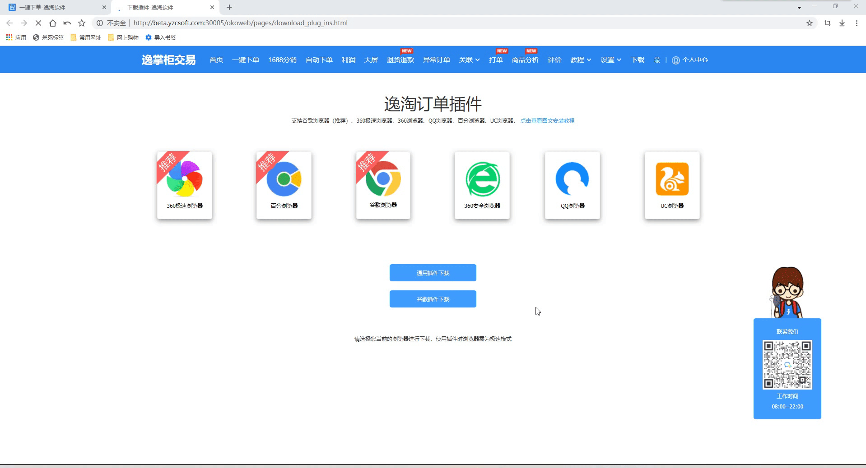Viewport: 866px width, 468px height.
Task: Stop page loading with the X icon
Action: [x=38, y=23]
